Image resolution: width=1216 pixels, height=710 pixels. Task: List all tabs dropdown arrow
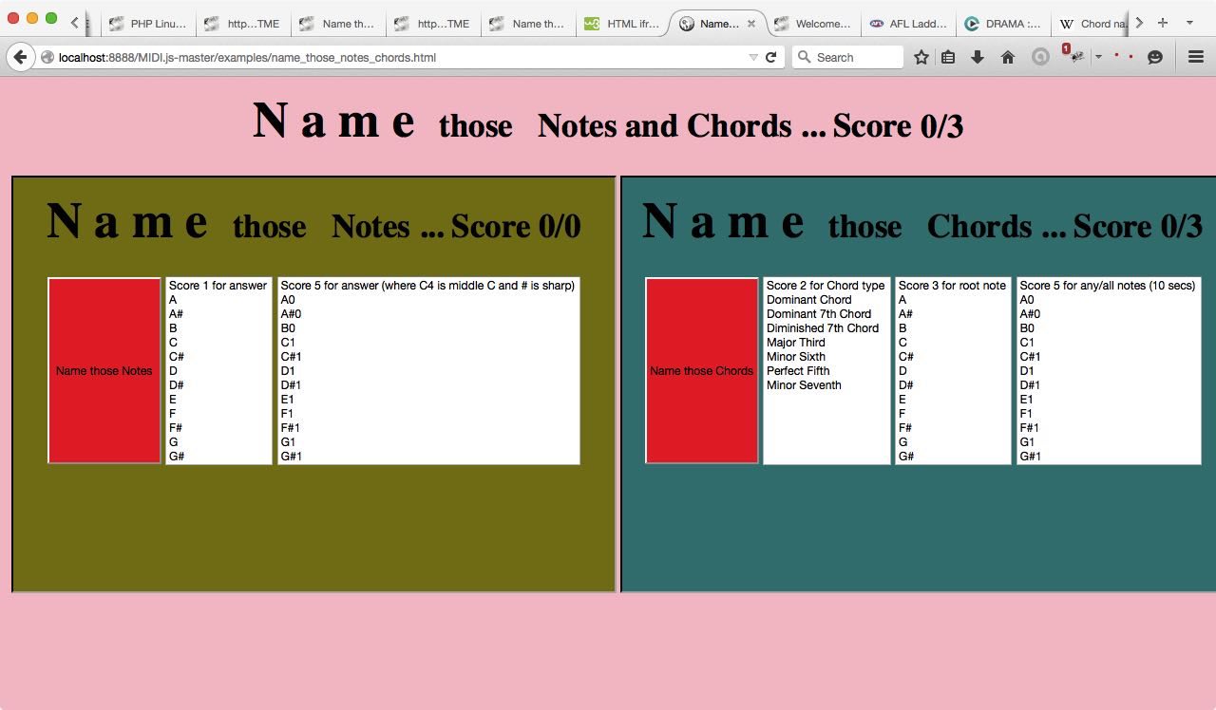[1189, 23]
